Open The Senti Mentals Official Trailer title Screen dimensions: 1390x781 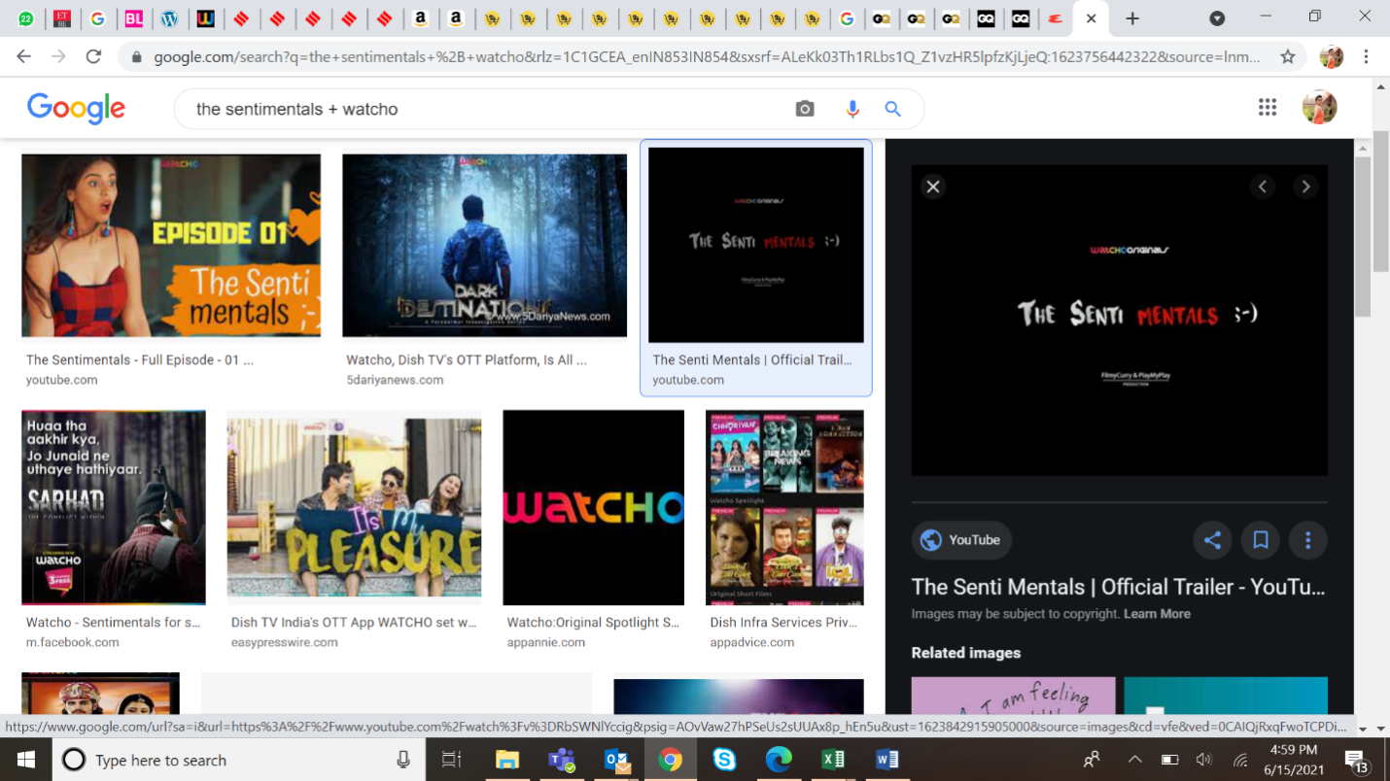(x=1119, y=587)
